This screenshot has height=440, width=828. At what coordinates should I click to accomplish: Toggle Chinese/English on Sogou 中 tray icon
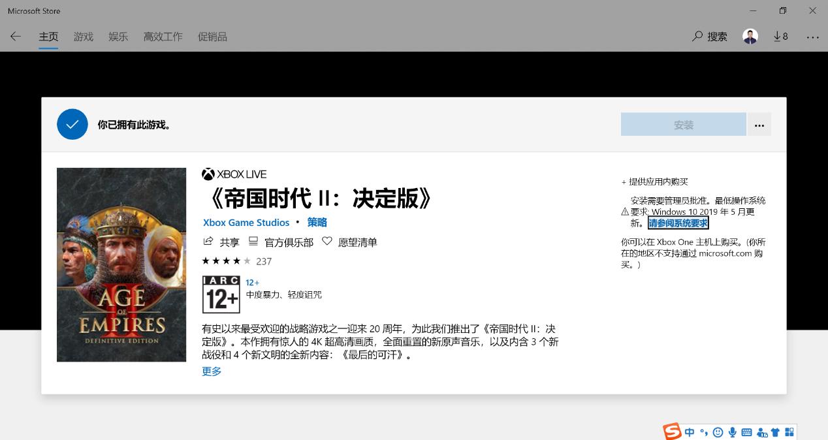689,432
